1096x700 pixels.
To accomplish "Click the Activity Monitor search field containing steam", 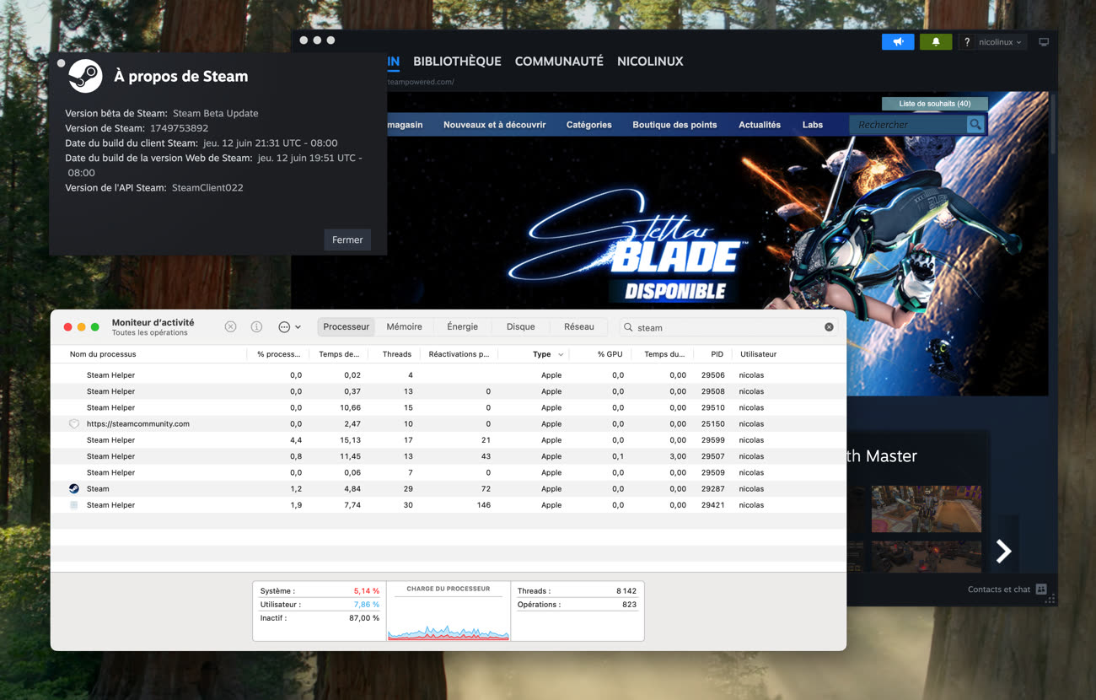I will coord(729,327).
